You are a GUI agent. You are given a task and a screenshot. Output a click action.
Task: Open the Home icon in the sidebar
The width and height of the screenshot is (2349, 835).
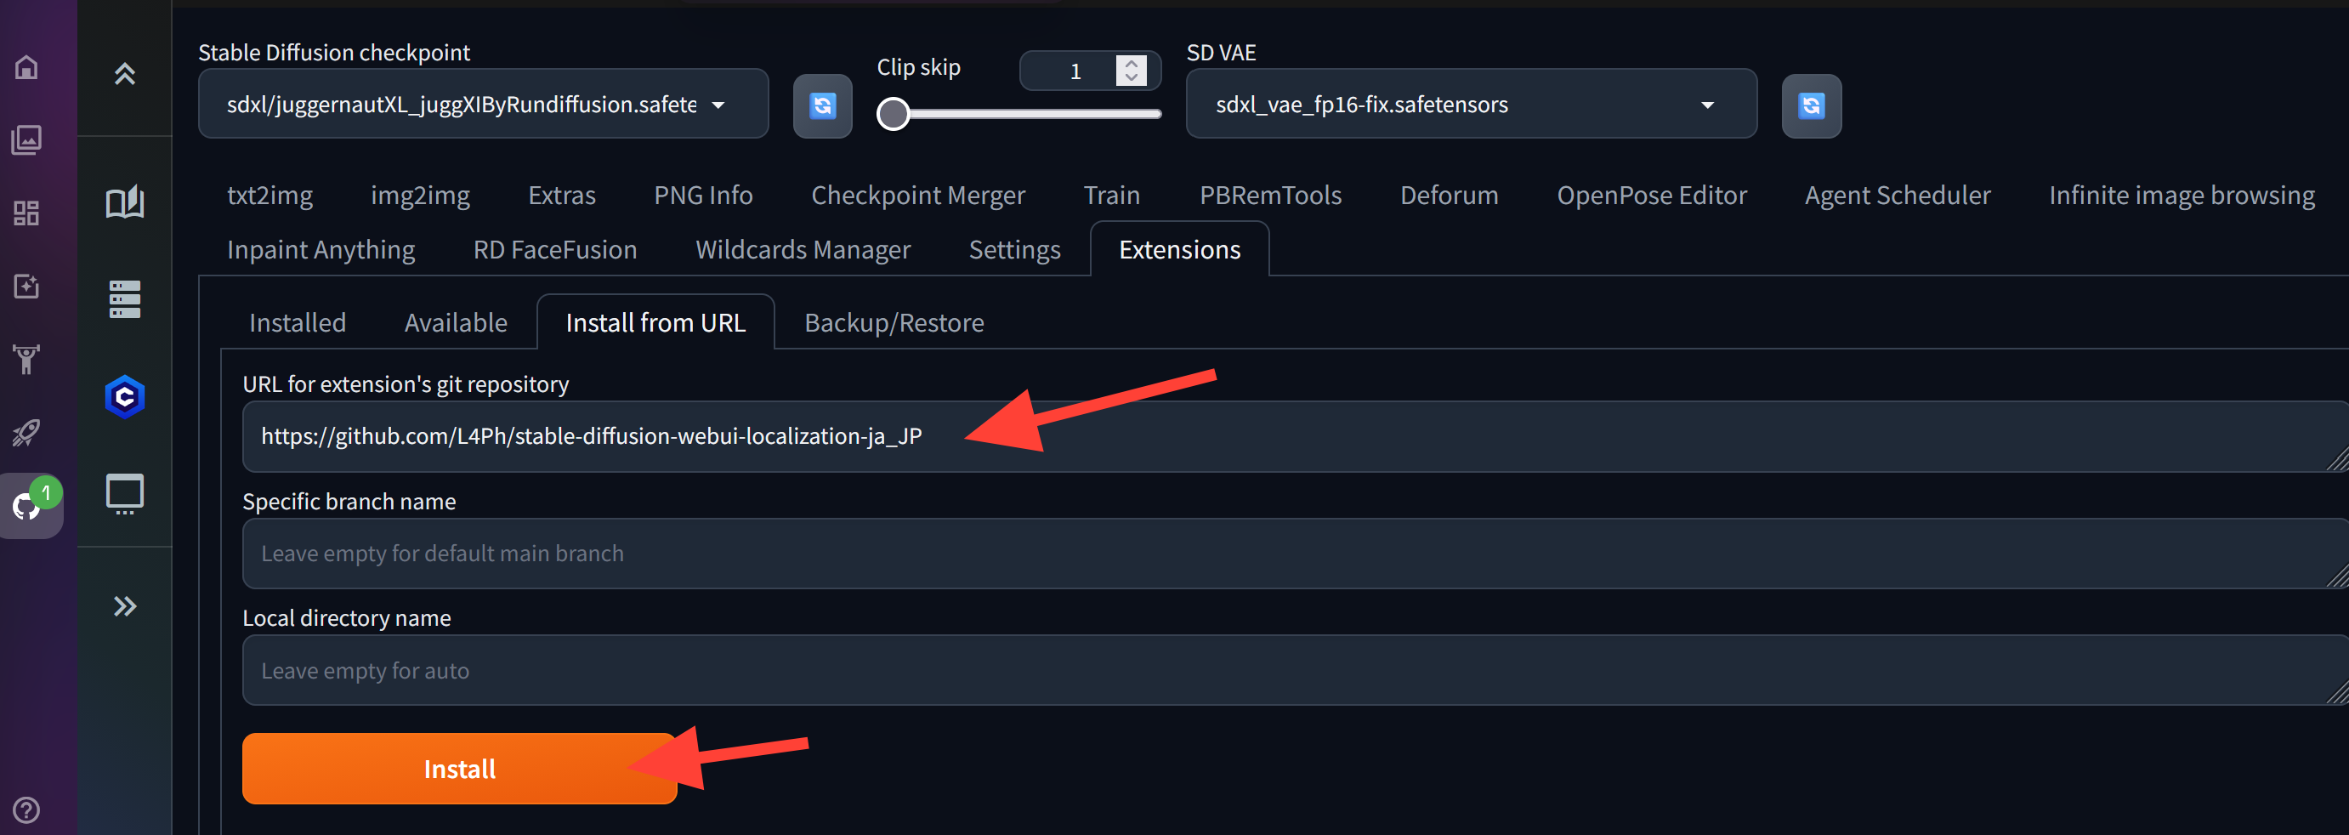click(26, 66)
